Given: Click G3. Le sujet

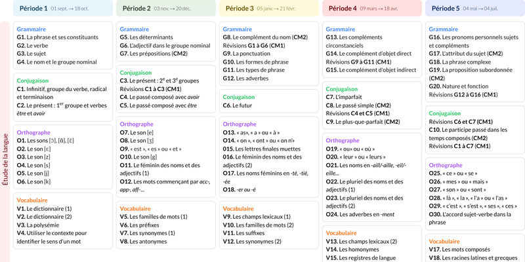Looking at the screenshot, I should coord(31,54).
